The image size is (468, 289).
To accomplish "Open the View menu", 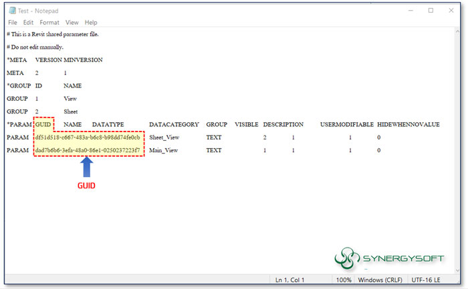I will pos(72,23).
